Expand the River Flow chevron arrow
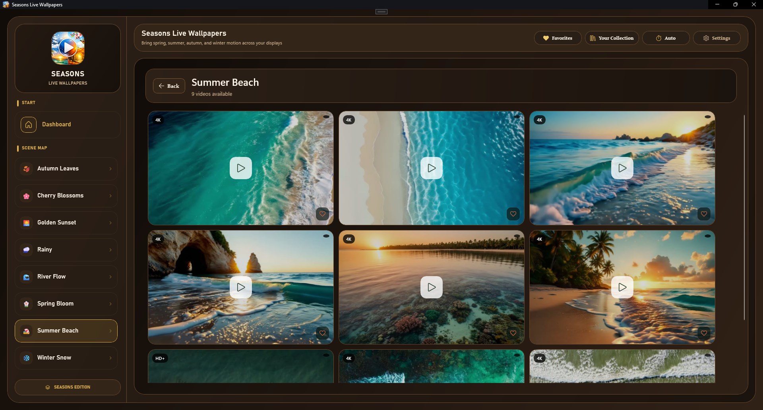 (x=110, y=277)
